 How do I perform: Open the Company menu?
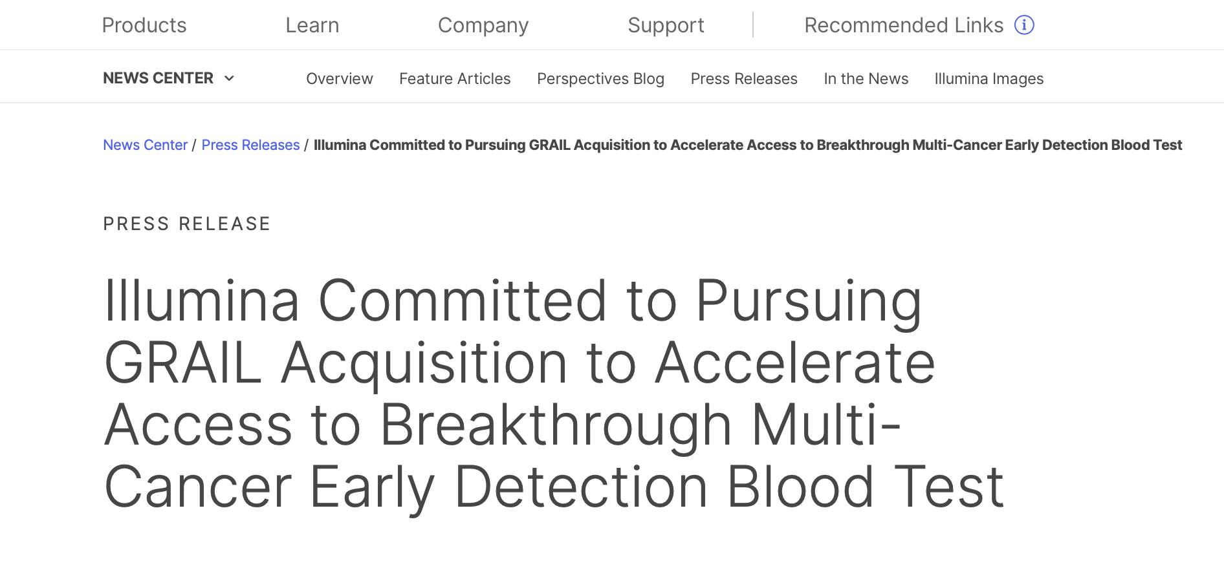(x=483, y=25)
